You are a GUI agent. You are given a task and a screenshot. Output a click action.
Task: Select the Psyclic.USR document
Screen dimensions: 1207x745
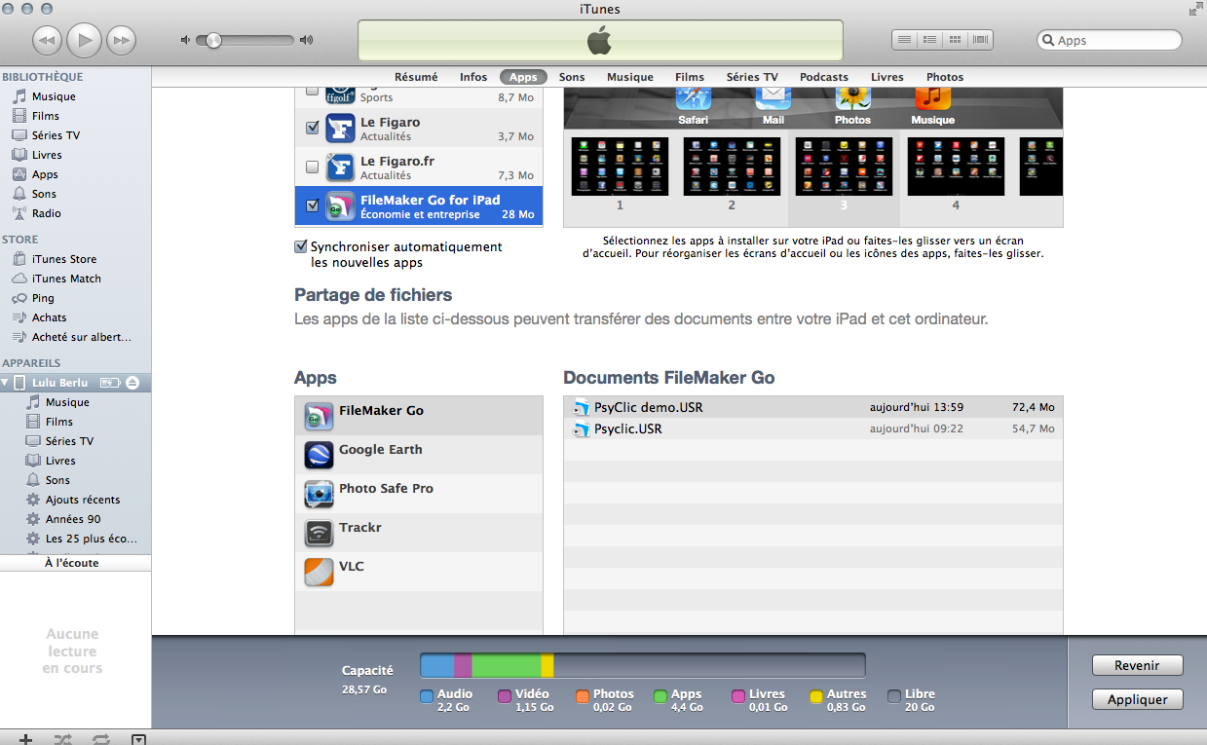pyautogui.click(x=813, y=428)
